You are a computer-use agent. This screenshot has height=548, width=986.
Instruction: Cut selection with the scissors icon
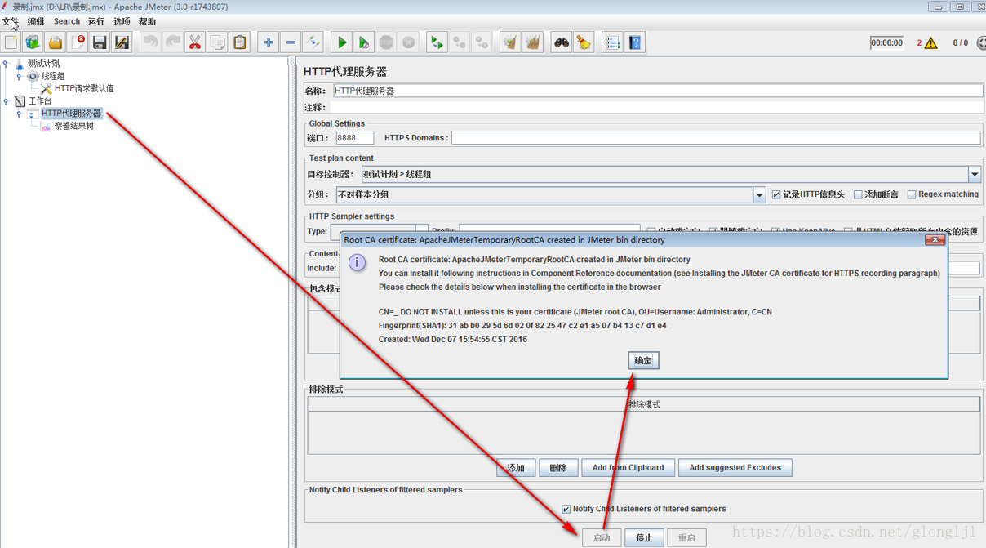point(195,42)
